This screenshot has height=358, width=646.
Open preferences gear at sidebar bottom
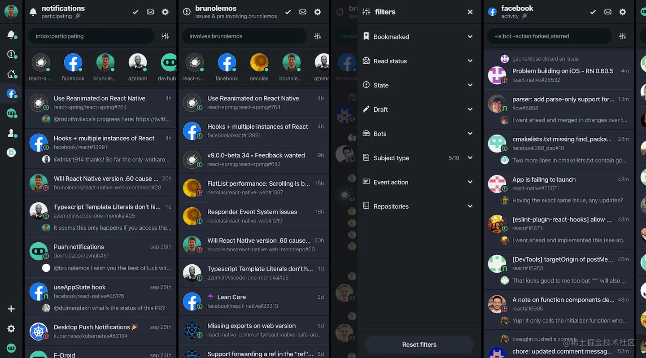(11, 329)
